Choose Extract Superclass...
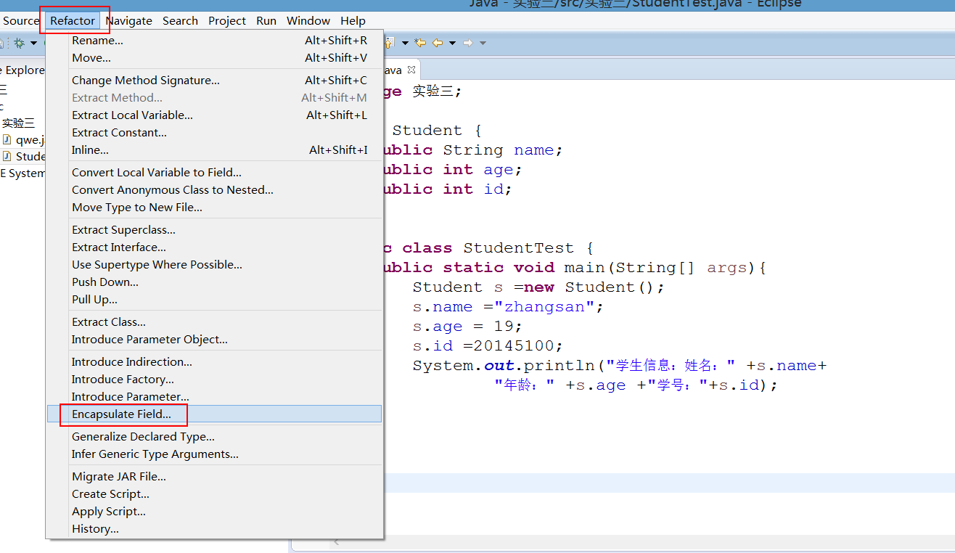Viewport: 955px width, 553px height. (x=214, y=230)
